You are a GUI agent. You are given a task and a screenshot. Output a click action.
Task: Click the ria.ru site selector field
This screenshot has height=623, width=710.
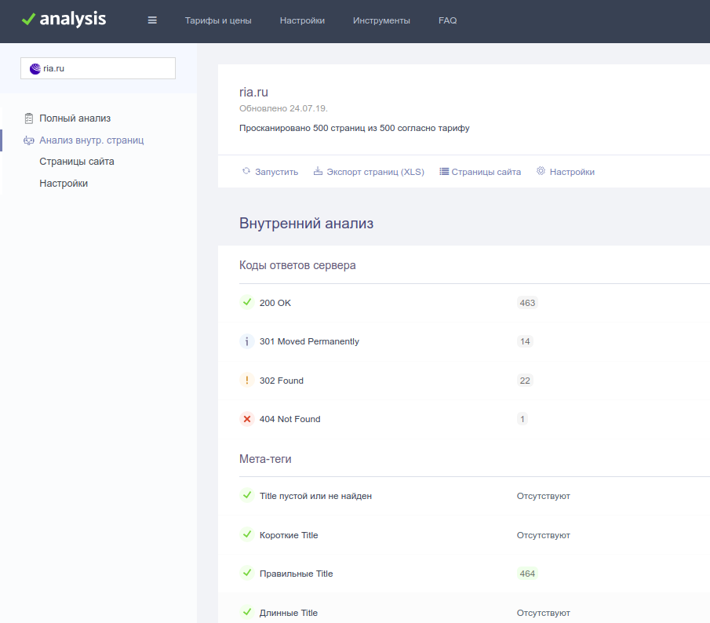[98, 68]
